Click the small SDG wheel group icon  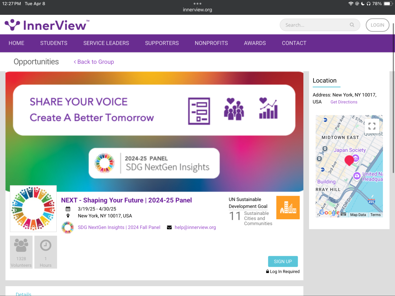68,228
